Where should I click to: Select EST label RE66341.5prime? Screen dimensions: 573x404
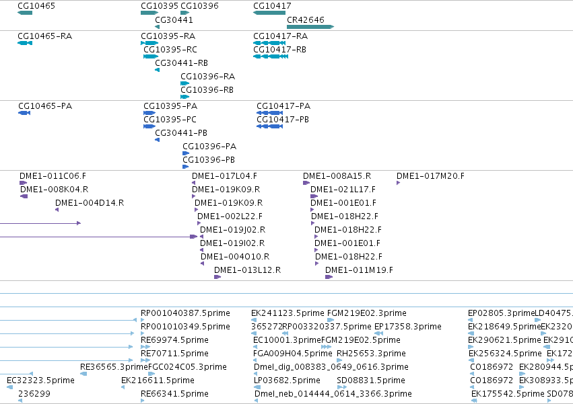[174, 394]
